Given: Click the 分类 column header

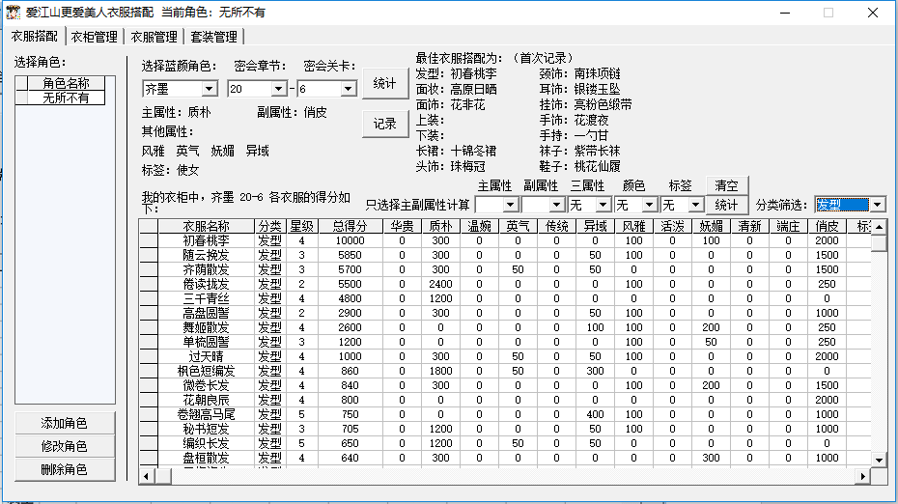Looking at the screenshot, I should [x=269, y=226].
